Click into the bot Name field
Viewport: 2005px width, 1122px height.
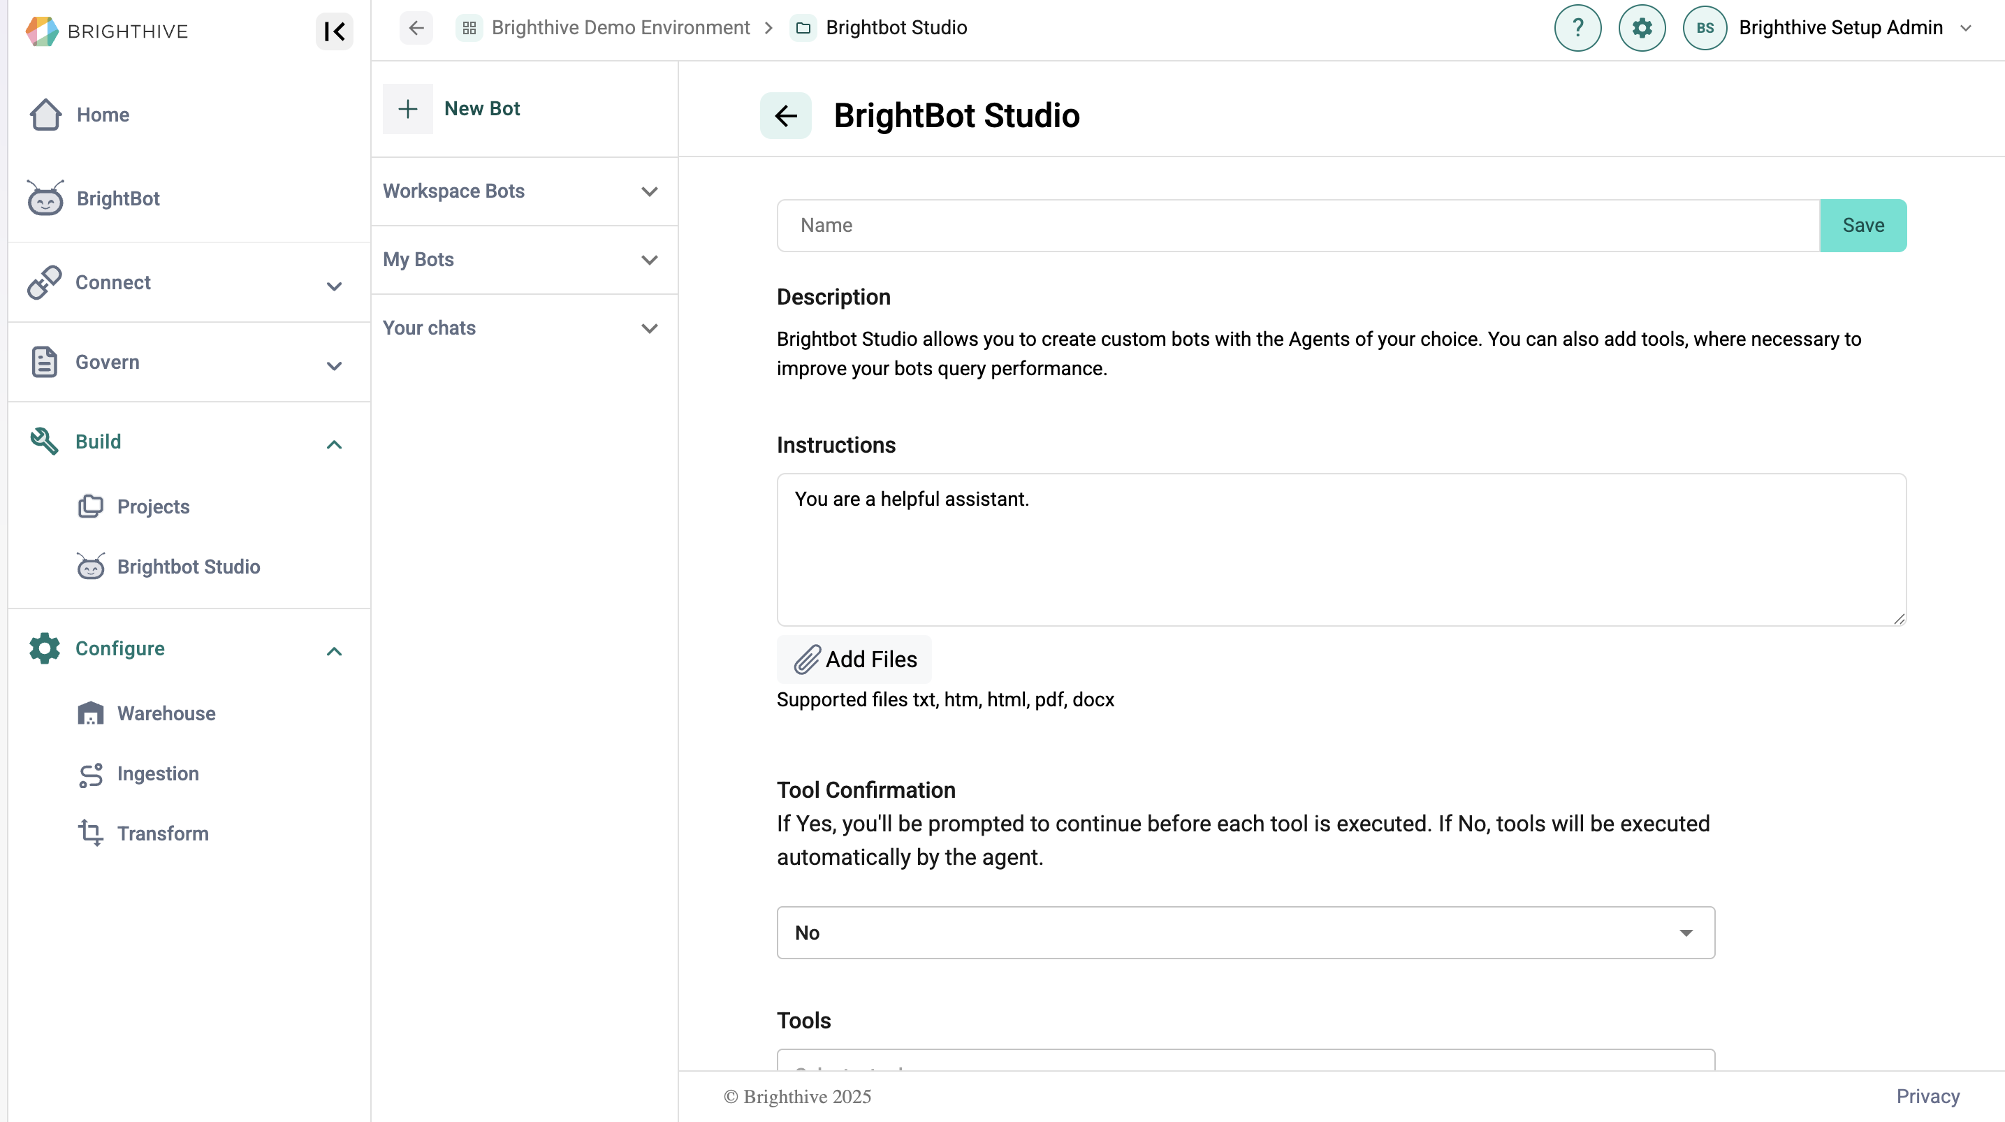coord(1298,226)
